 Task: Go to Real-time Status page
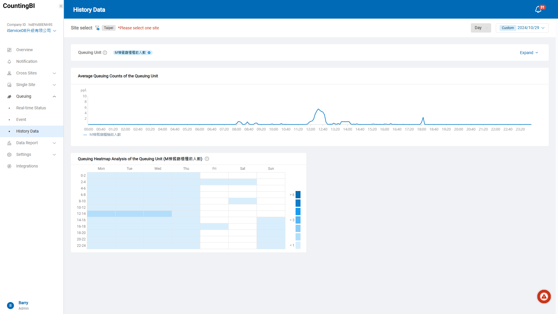coord(31,108)
